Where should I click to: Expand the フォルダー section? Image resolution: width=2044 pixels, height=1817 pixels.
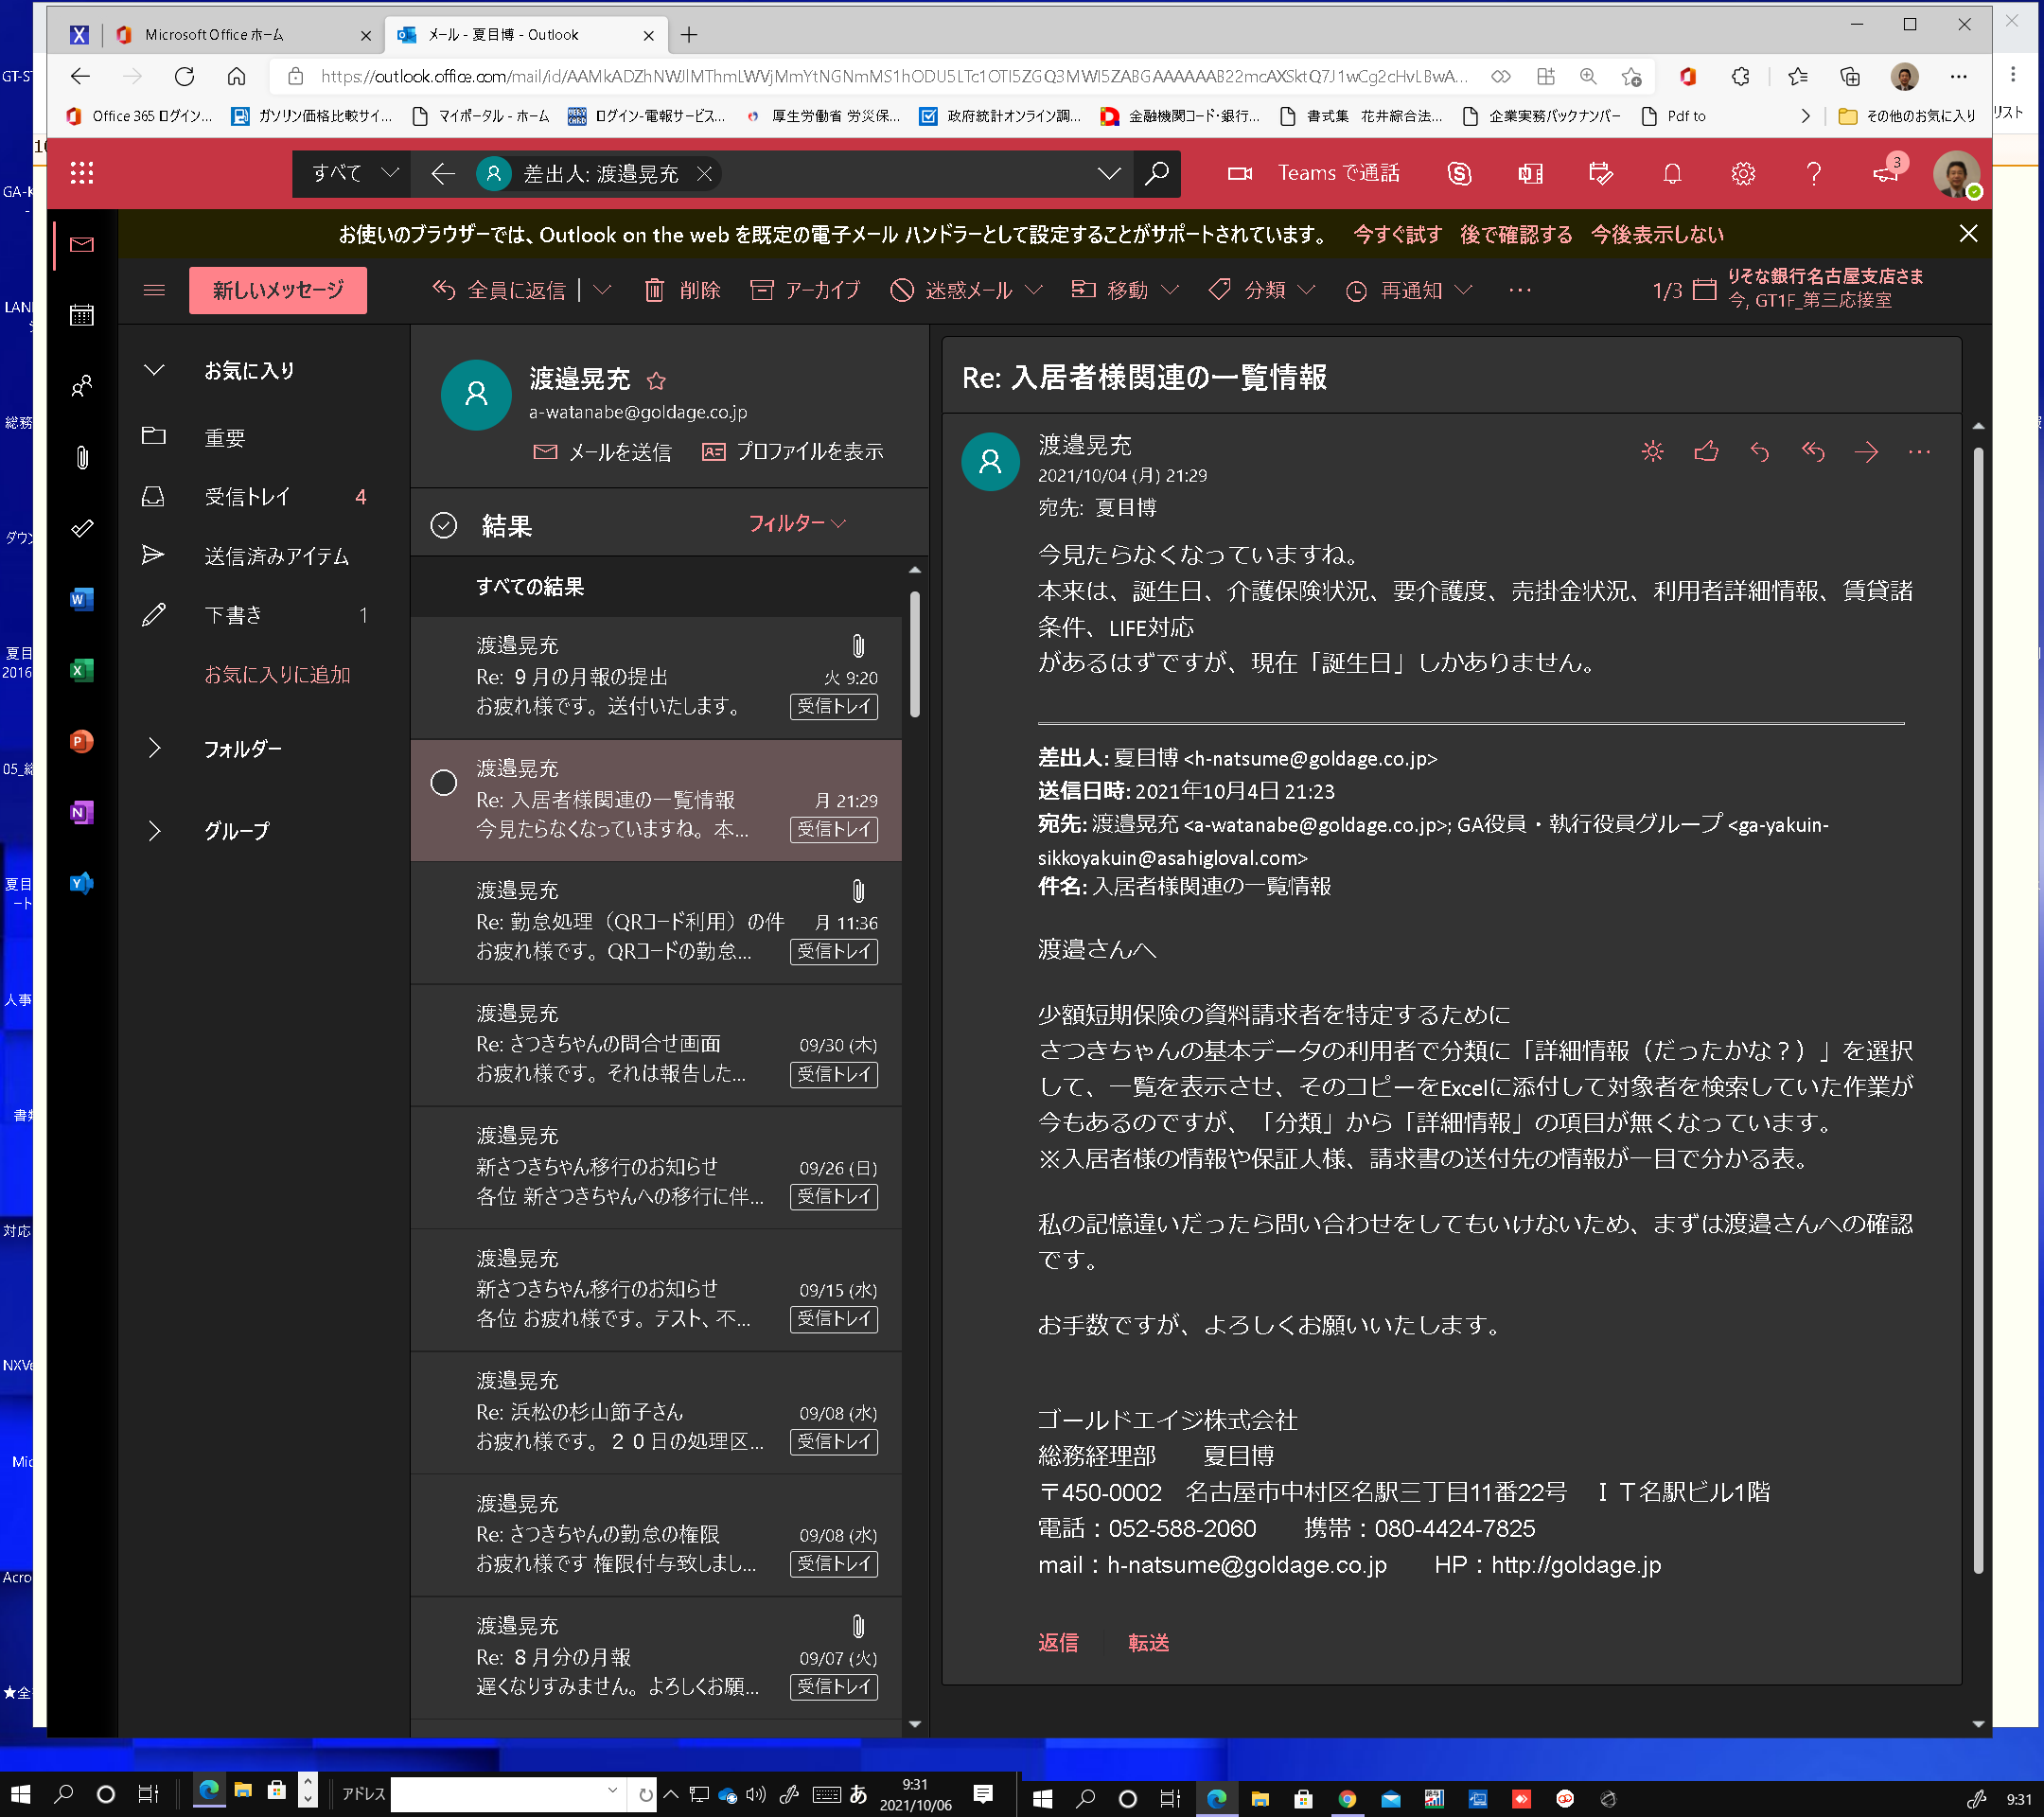[x=155, y=748]
